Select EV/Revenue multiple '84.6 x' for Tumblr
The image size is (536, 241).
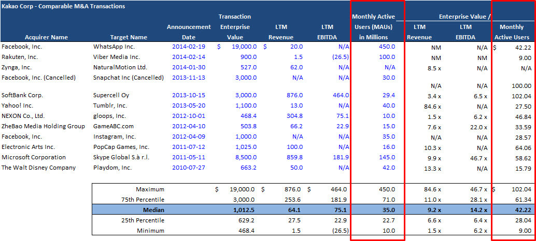pyautogui.click(x=432, y=106)
